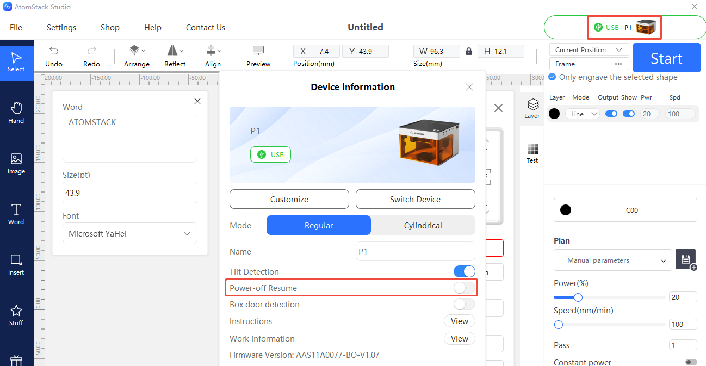
Task: View the Work information
Action: pyautogui.click(x=460, y=338)
